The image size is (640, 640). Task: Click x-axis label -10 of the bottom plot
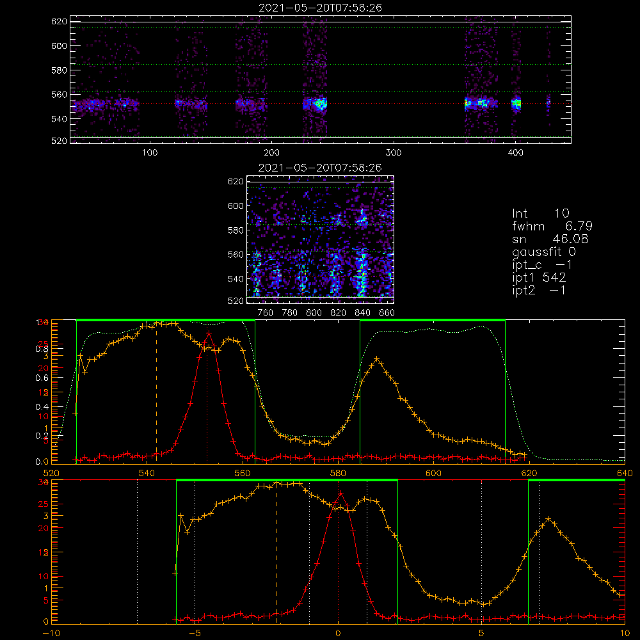click(51, 634)
